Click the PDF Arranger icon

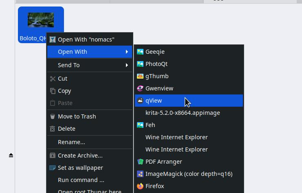[x=140, y=162]
